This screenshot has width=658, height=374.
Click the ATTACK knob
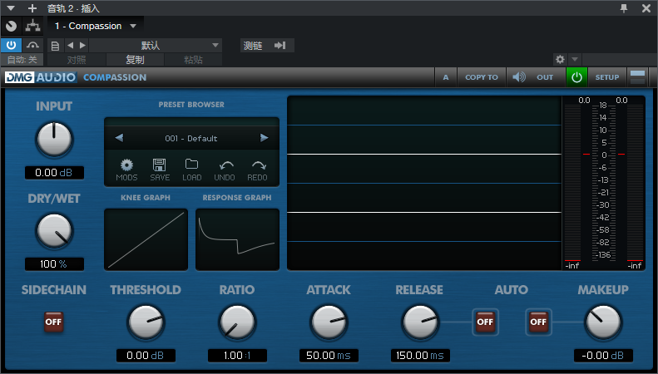329,322
